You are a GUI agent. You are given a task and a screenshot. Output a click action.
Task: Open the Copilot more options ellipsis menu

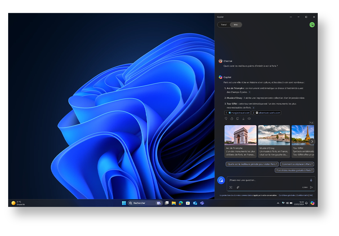point(291,17)
